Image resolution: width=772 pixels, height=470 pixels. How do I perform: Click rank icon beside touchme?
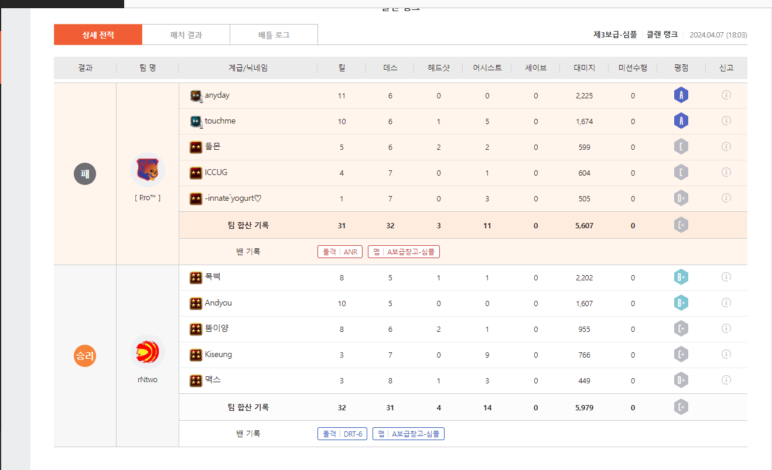pyautogui.click(x=196, y=122)
